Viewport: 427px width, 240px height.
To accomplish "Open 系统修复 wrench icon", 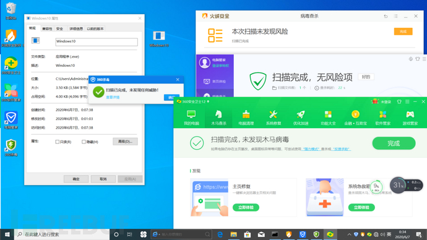I will [x=274, y=118].
